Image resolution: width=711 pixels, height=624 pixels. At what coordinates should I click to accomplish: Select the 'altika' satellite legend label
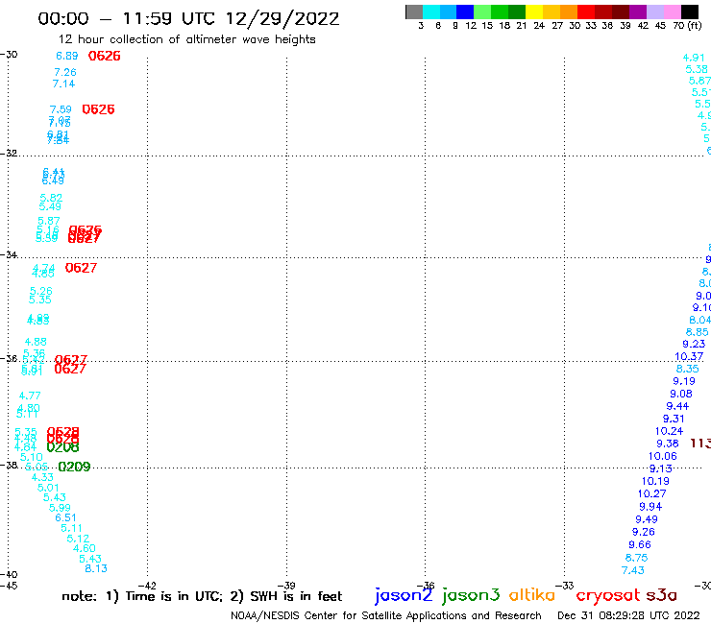532,595
